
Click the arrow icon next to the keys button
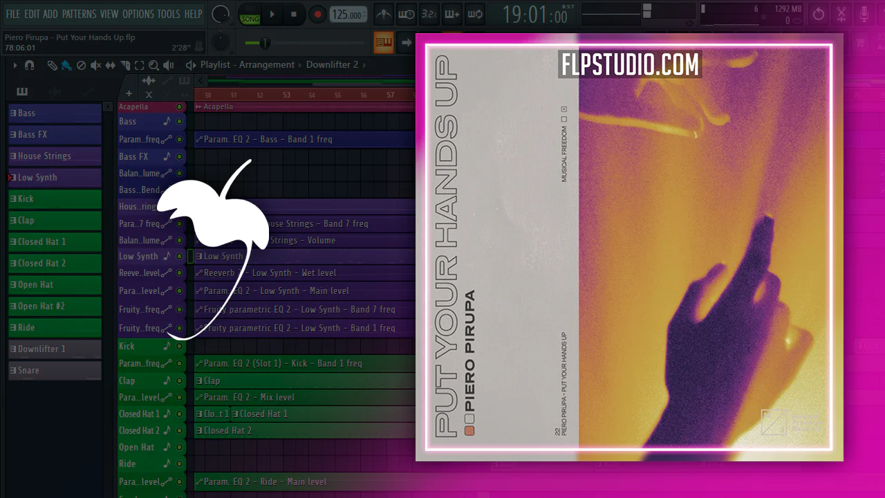pyautogui.click(x=407, y=42)
